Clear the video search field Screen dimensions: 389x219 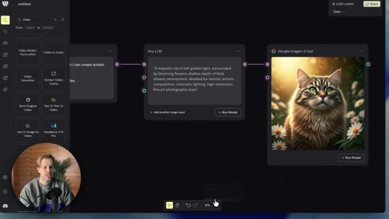[55, 19]
